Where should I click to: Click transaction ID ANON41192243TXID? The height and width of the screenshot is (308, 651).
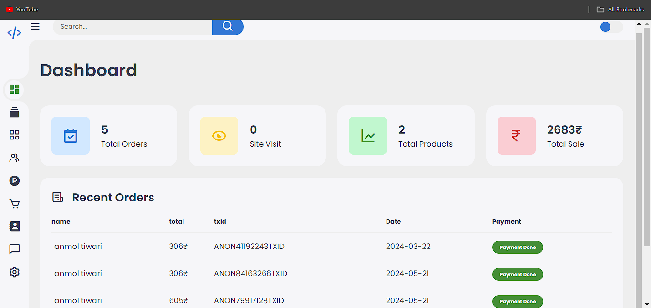pyautogui.click(x=249, y=246)
